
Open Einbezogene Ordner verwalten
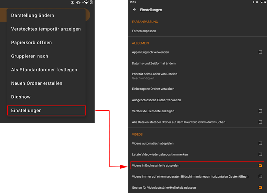pos(198,89)
